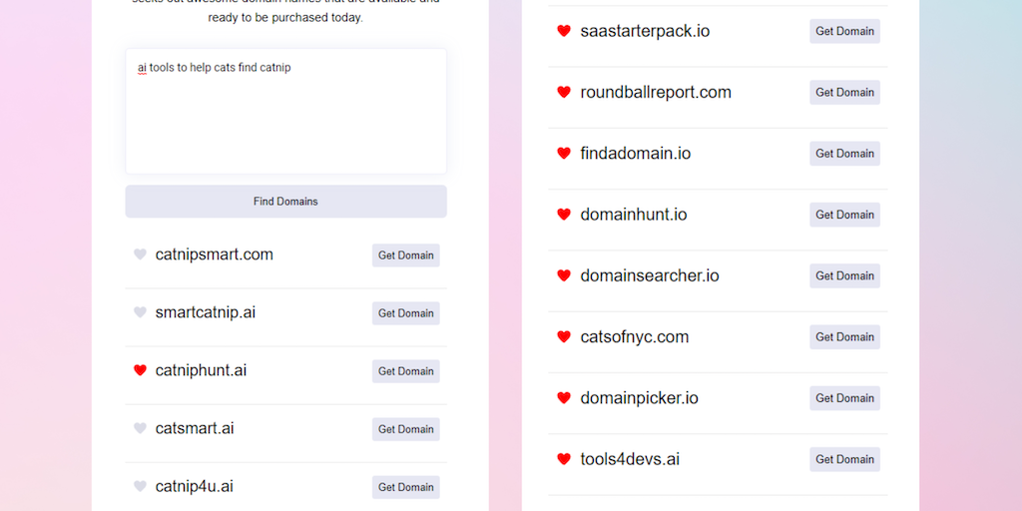Click red heart next to roundballreport.com

(564, 92)
